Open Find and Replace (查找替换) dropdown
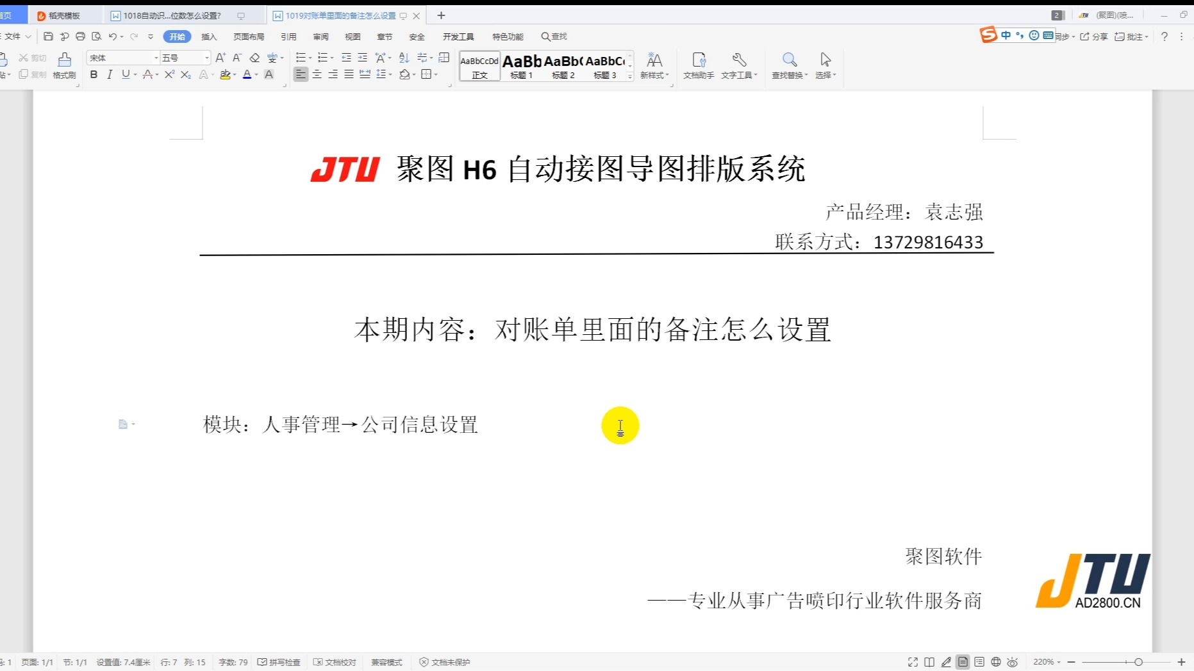Screen dimensions: 1194x671 [x=790, y=66]
